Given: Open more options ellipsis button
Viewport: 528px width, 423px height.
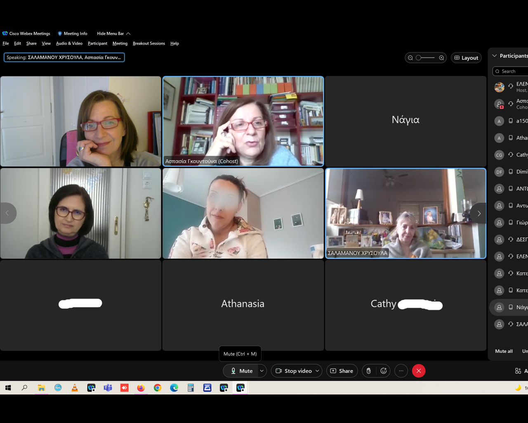Looking at the screenshot, I should pyautogui.click(x=401, y=371).
